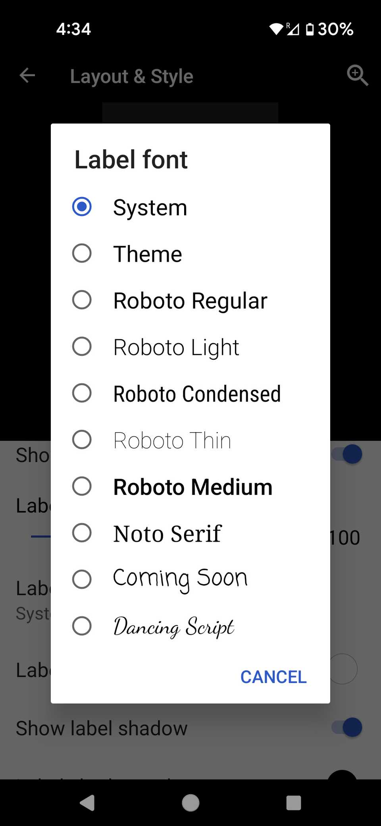381x826 pixels.
Task: Tap the Android back navigation triangle
Action: click(88, 802)
